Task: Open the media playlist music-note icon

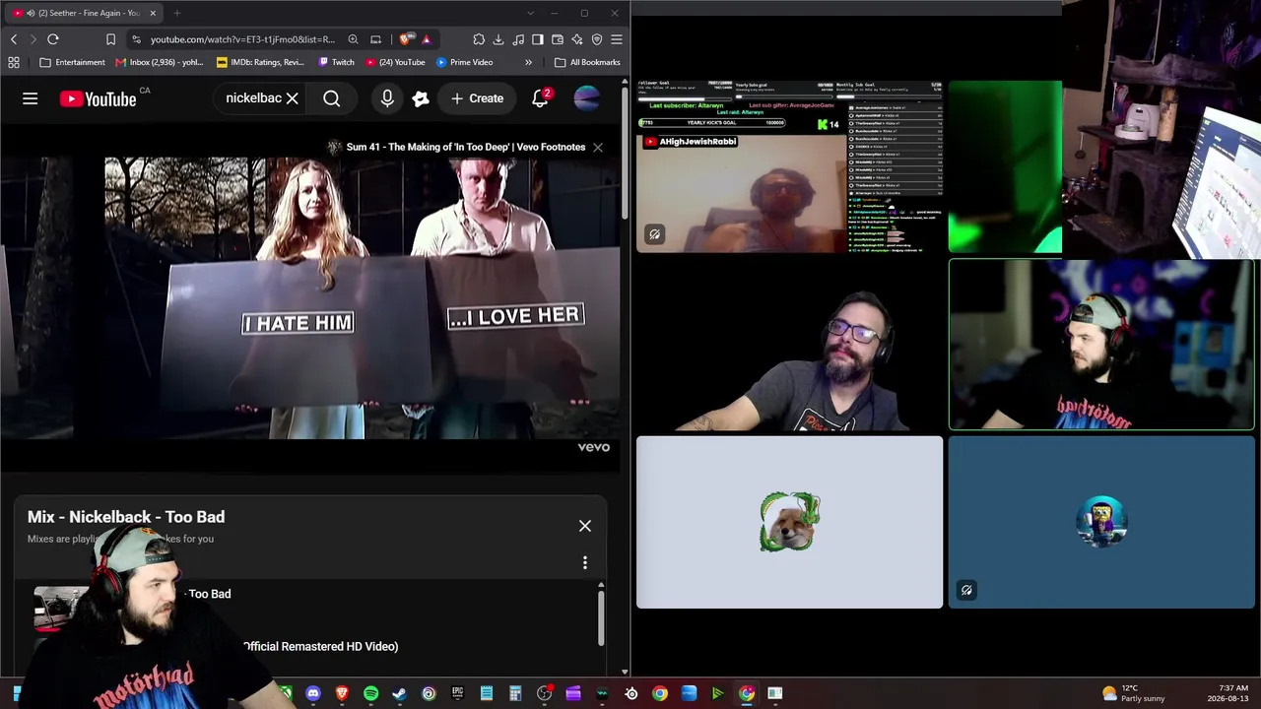Action: click(x=518, y=39)
